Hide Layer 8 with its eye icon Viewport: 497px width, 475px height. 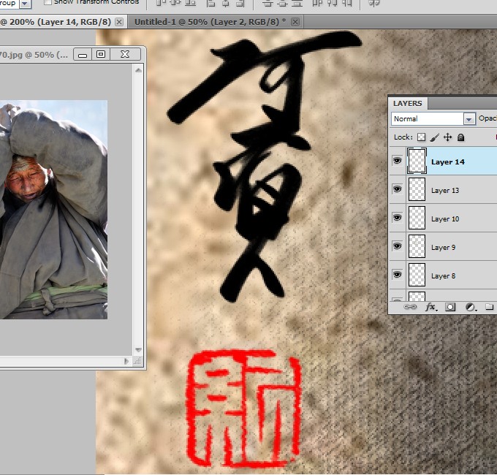397,275
